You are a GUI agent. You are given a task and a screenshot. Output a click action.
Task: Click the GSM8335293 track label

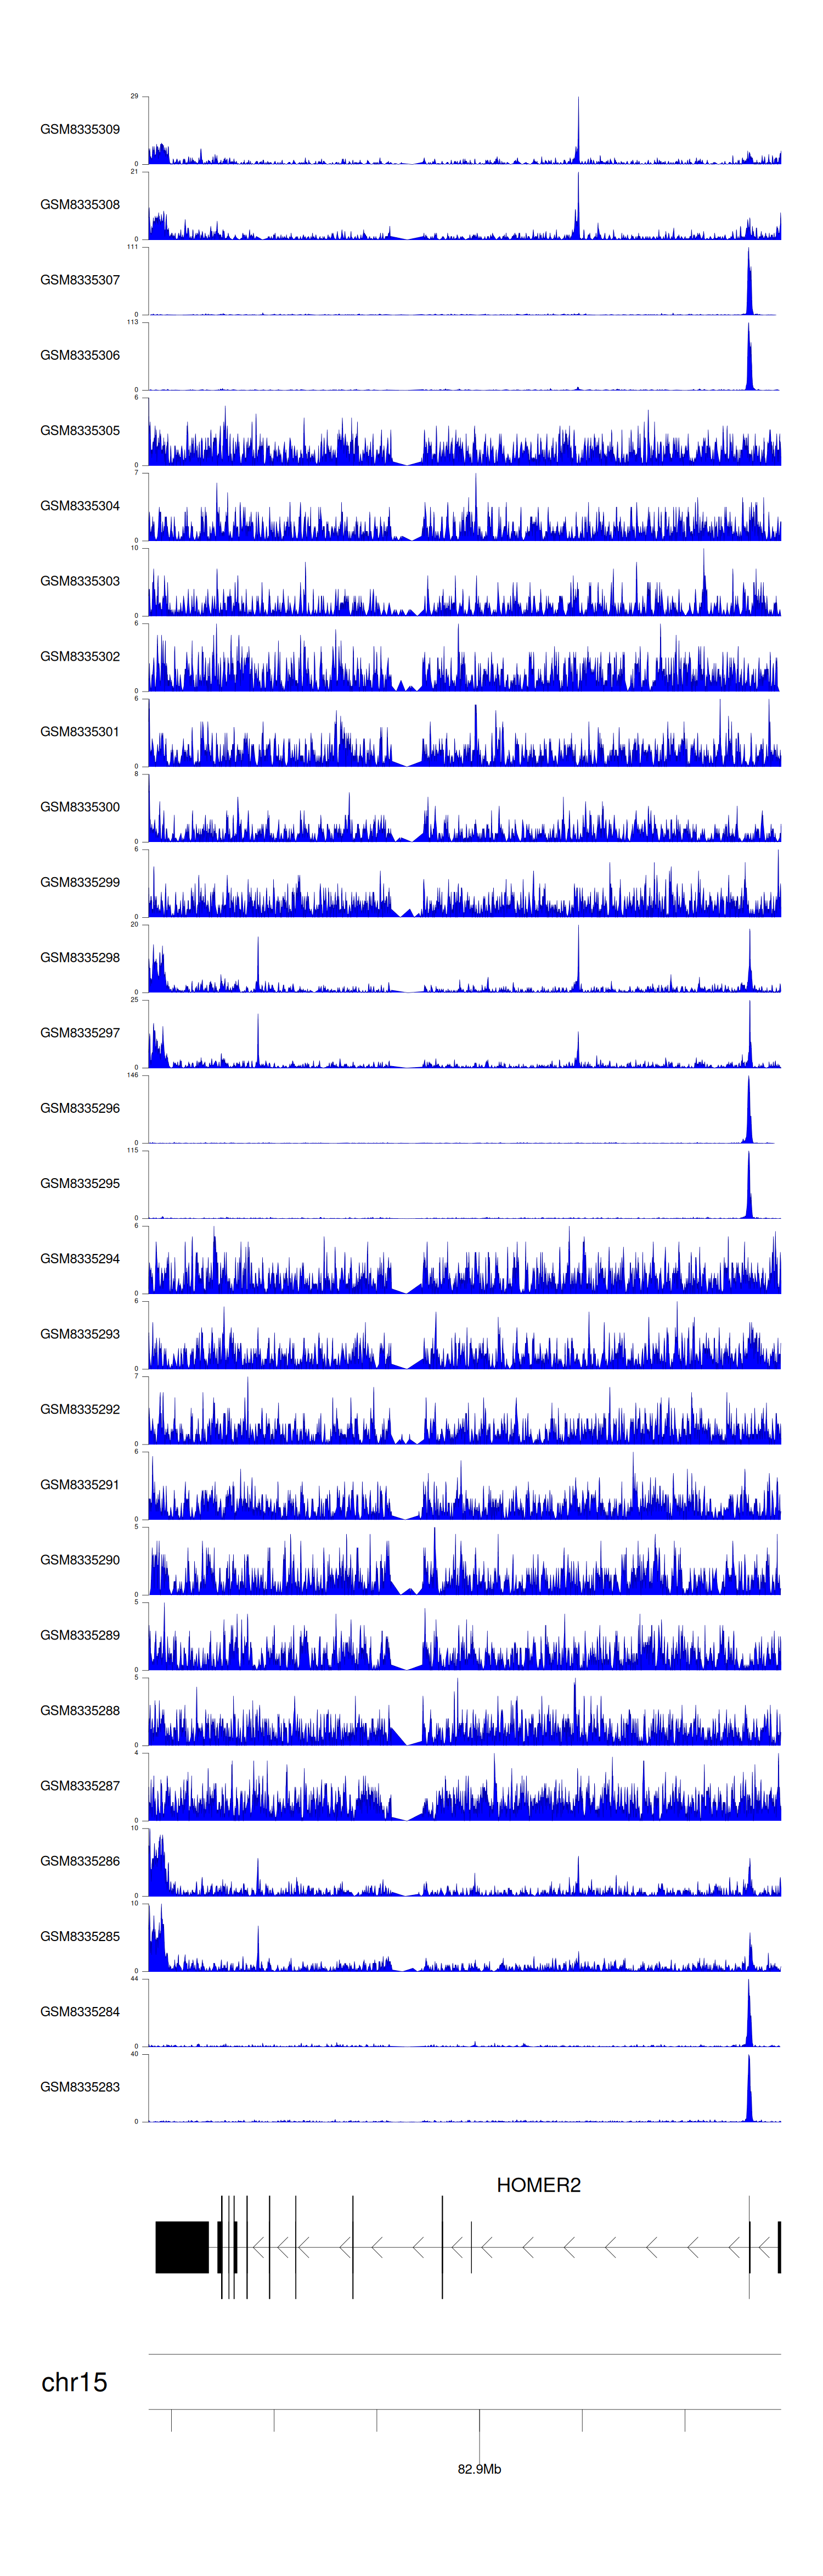(80, 1334)
